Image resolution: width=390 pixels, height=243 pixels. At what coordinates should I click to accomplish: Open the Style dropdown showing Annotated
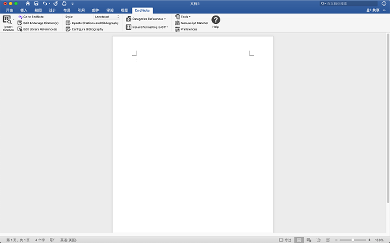tap(107, 17)
